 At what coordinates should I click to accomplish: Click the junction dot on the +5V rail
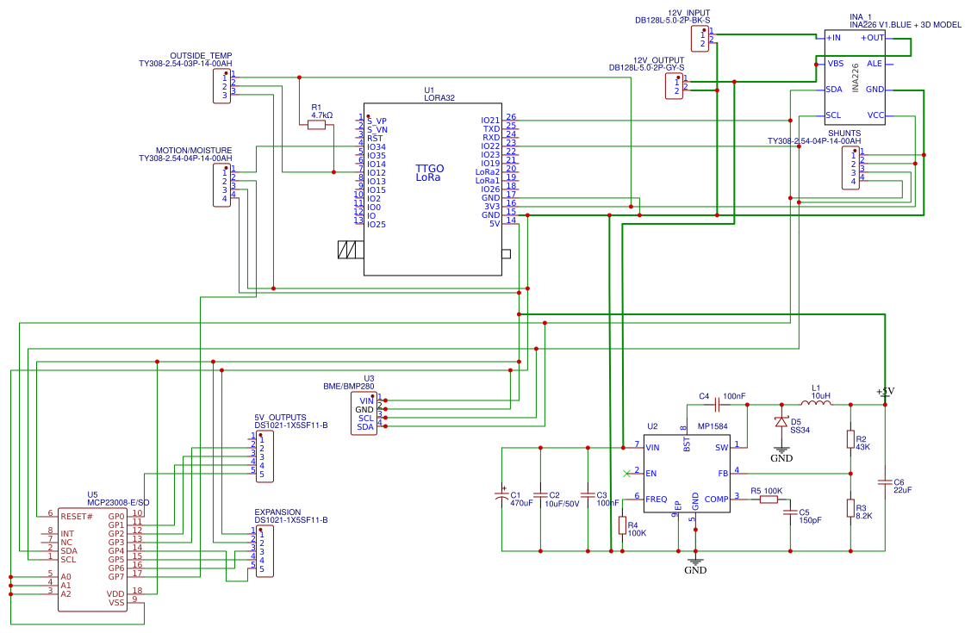pyautogui.click(x=885, y=405)
